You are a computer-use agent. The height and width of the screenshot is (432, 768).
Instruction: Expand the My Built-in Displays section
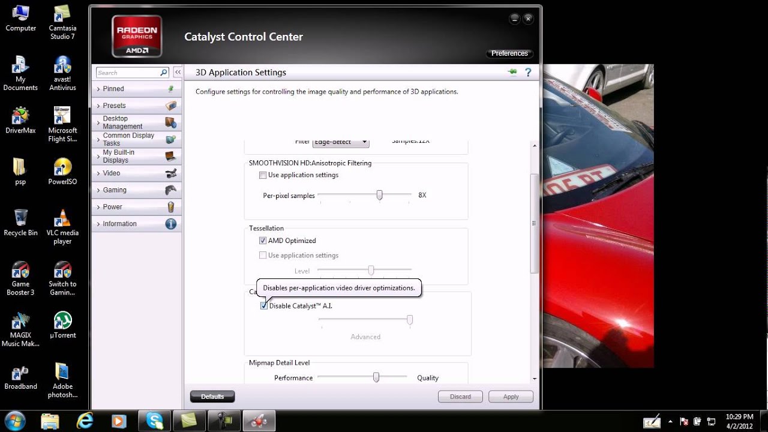(137, 156)
